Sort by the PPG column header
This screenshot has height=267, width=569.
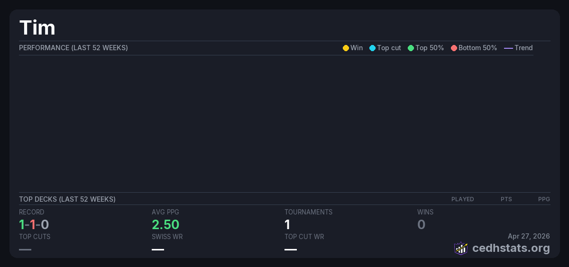[544, 199]
